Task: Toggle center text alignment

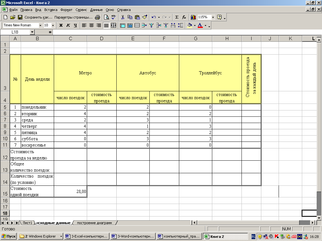Action: coord(92,25)
